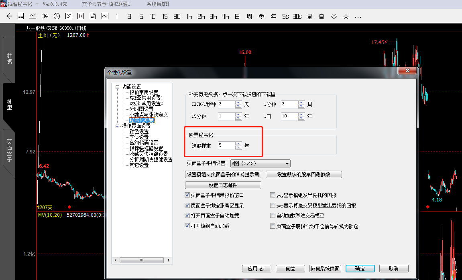Screen dimensions: 462x280
Task: Click the 选股样本 years input field
Action: click(x=226, y=146)
